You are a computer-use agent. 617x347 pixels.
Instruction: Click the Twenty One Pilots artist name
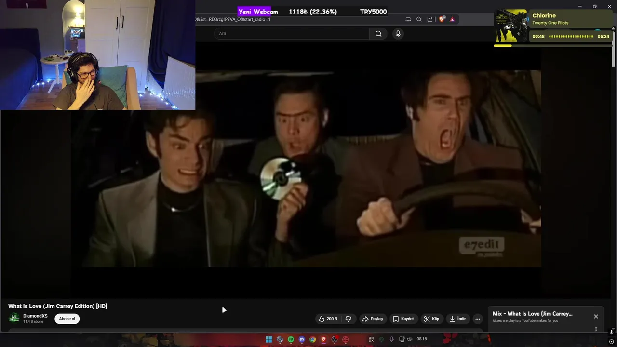click(x=550, y=23)
